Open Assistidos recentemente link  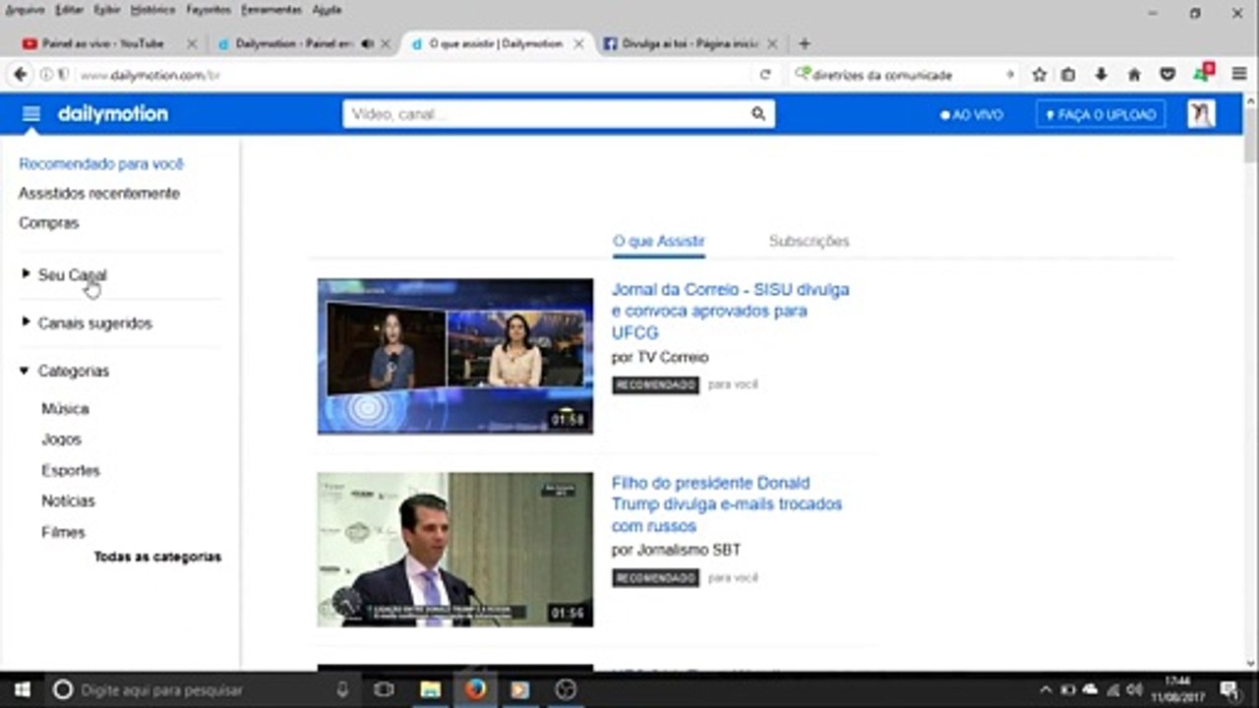coord(99,194)
